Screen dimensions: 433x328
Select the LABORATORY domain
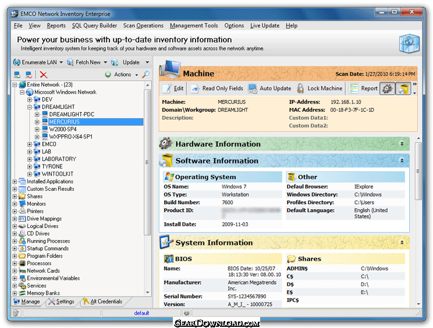[59, 159]
